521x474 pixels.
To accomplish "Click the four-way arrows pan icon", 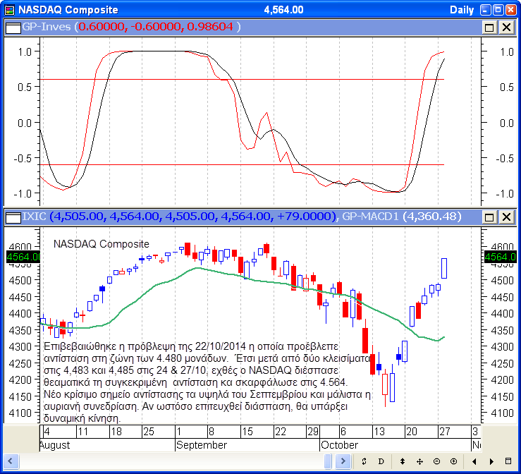I will pyautogui.click(x=419, y=461).
